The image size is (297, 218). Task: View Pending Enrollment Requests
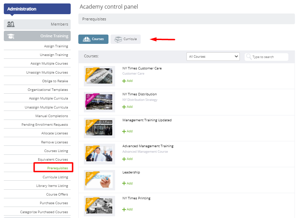click(x=44, y=125)
